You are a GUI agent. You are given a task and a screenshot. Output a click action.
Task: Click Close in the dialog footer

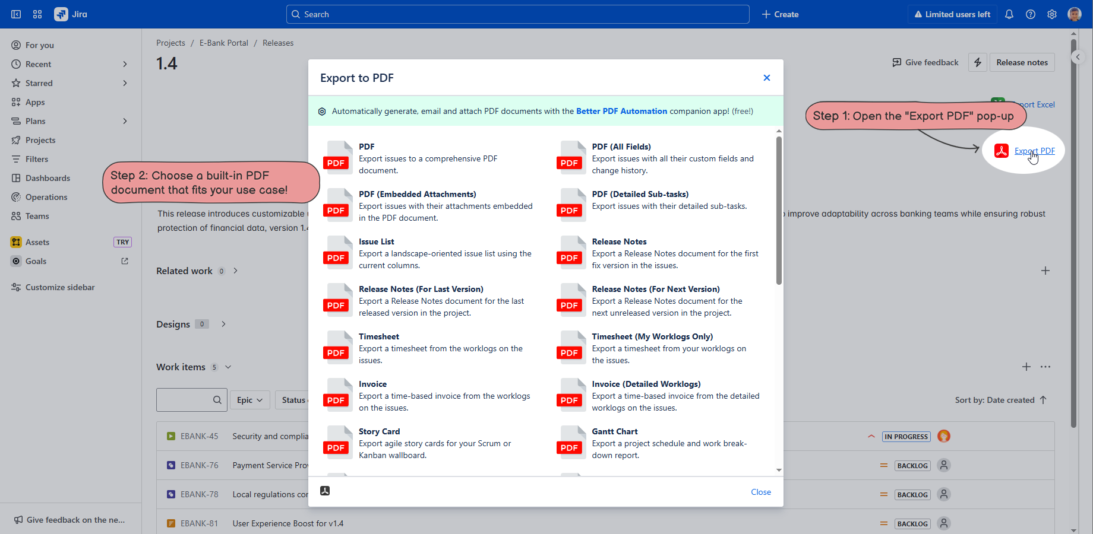[x=760, y=492]
